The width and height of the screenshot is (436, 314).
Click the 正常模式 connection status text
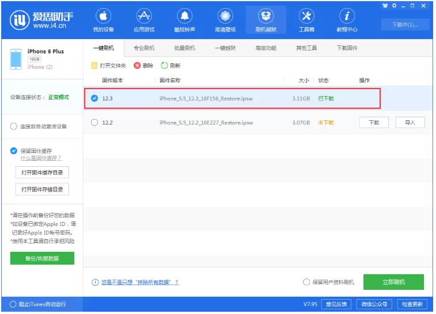pos(59,97)
